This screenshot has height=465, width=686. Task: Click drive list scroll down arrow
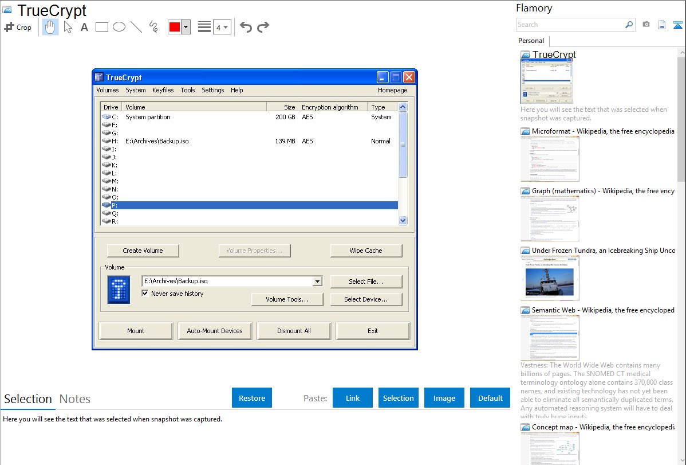pyautogui.click(x=403, y=220)
